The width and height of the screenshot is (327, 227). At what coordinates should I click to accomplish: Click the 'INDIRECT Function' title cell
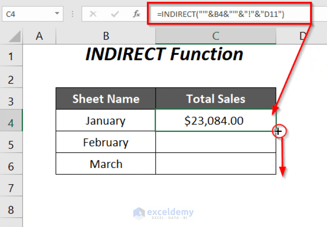(x=164, y=54)
